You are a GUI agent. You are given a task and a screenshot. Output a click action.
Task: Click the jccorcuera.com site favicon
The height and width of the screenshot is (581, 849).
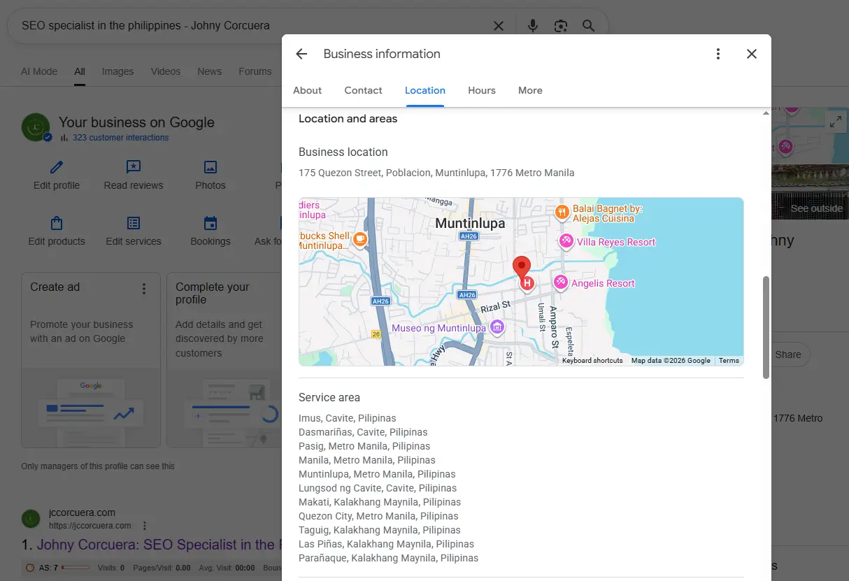[x=31, y=519]
